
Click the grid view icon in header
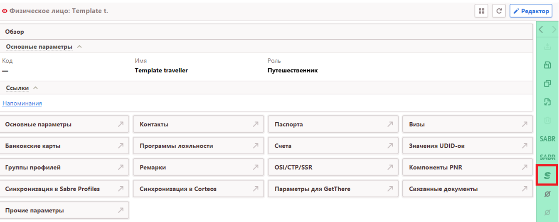coord(481,11)
